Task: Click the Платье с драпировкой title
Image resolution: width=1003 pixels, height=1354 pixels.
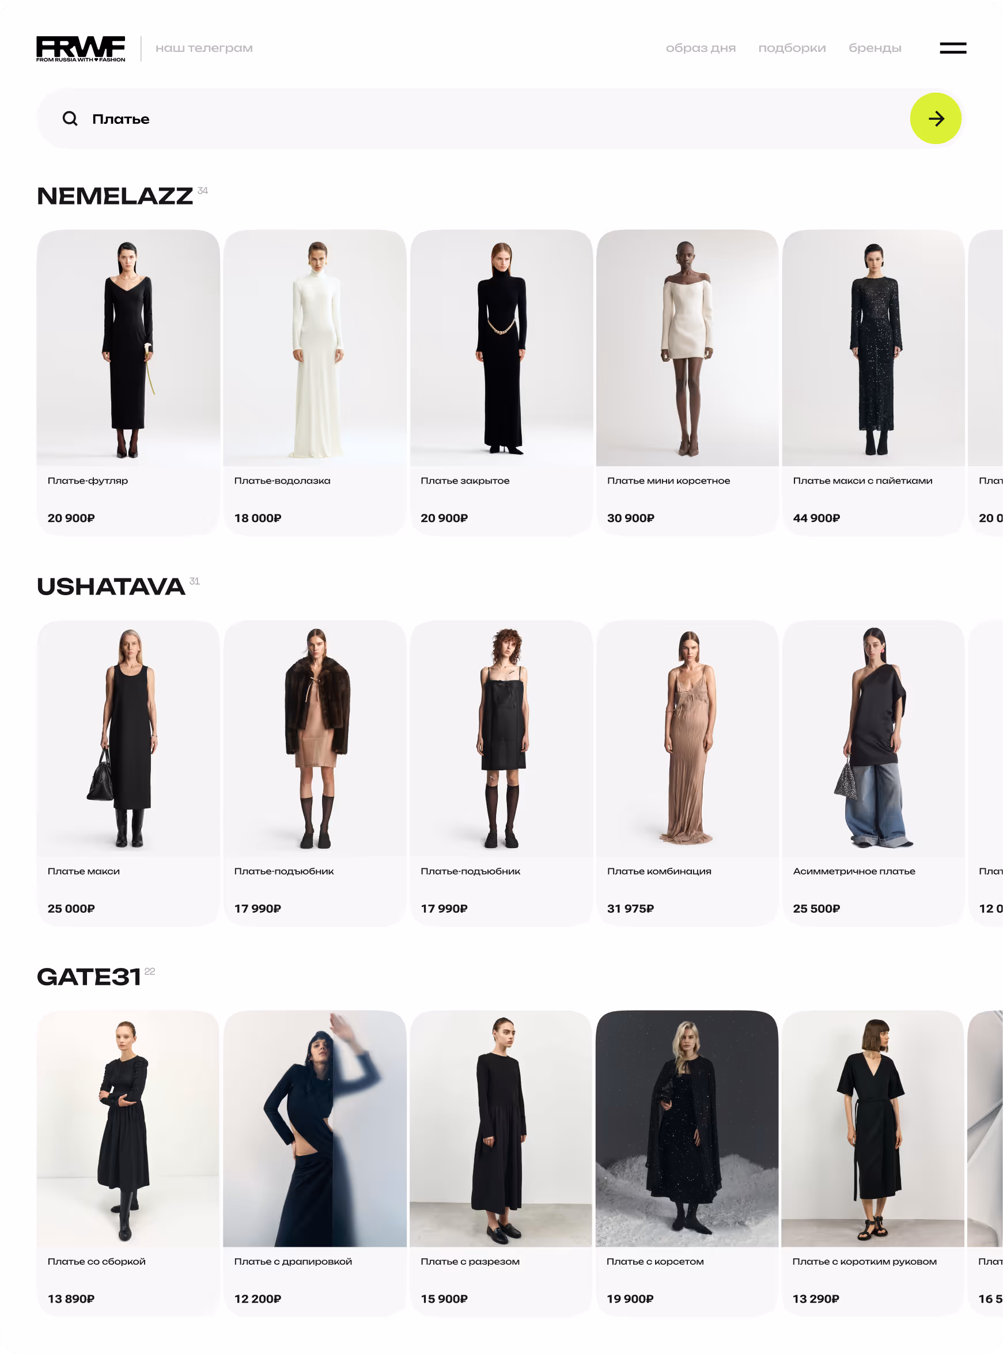Action: 293,1261
